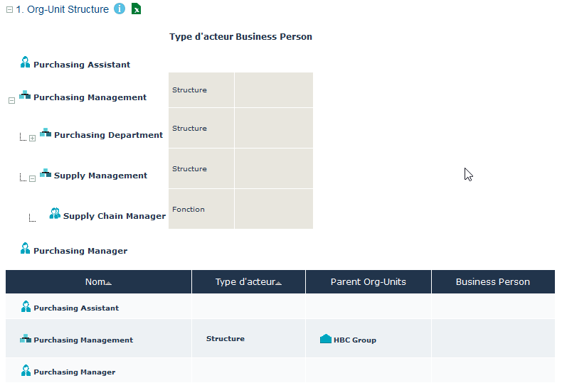562x383 pixels.
Task: Collapse the Org-Unit Structure section
Action: pyautogui.click(x=9, y=10)
